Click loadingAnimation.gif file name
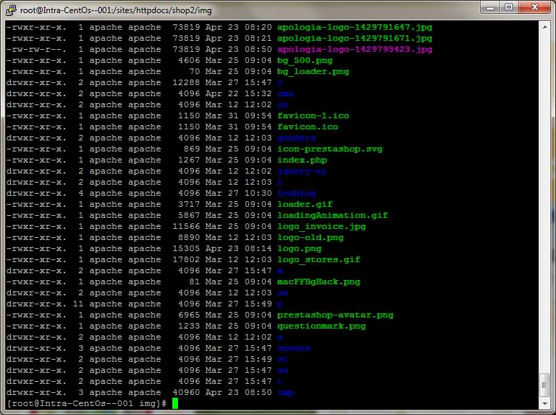This screenshot has width=556, height=415. pyautogui.click(x=332, y=215)
